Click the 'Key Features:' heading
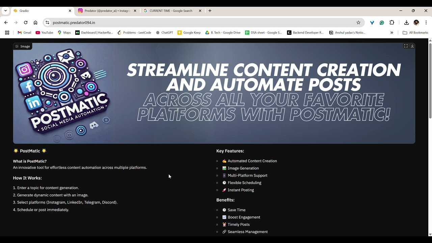432x243 pixels. click(230, 151)
